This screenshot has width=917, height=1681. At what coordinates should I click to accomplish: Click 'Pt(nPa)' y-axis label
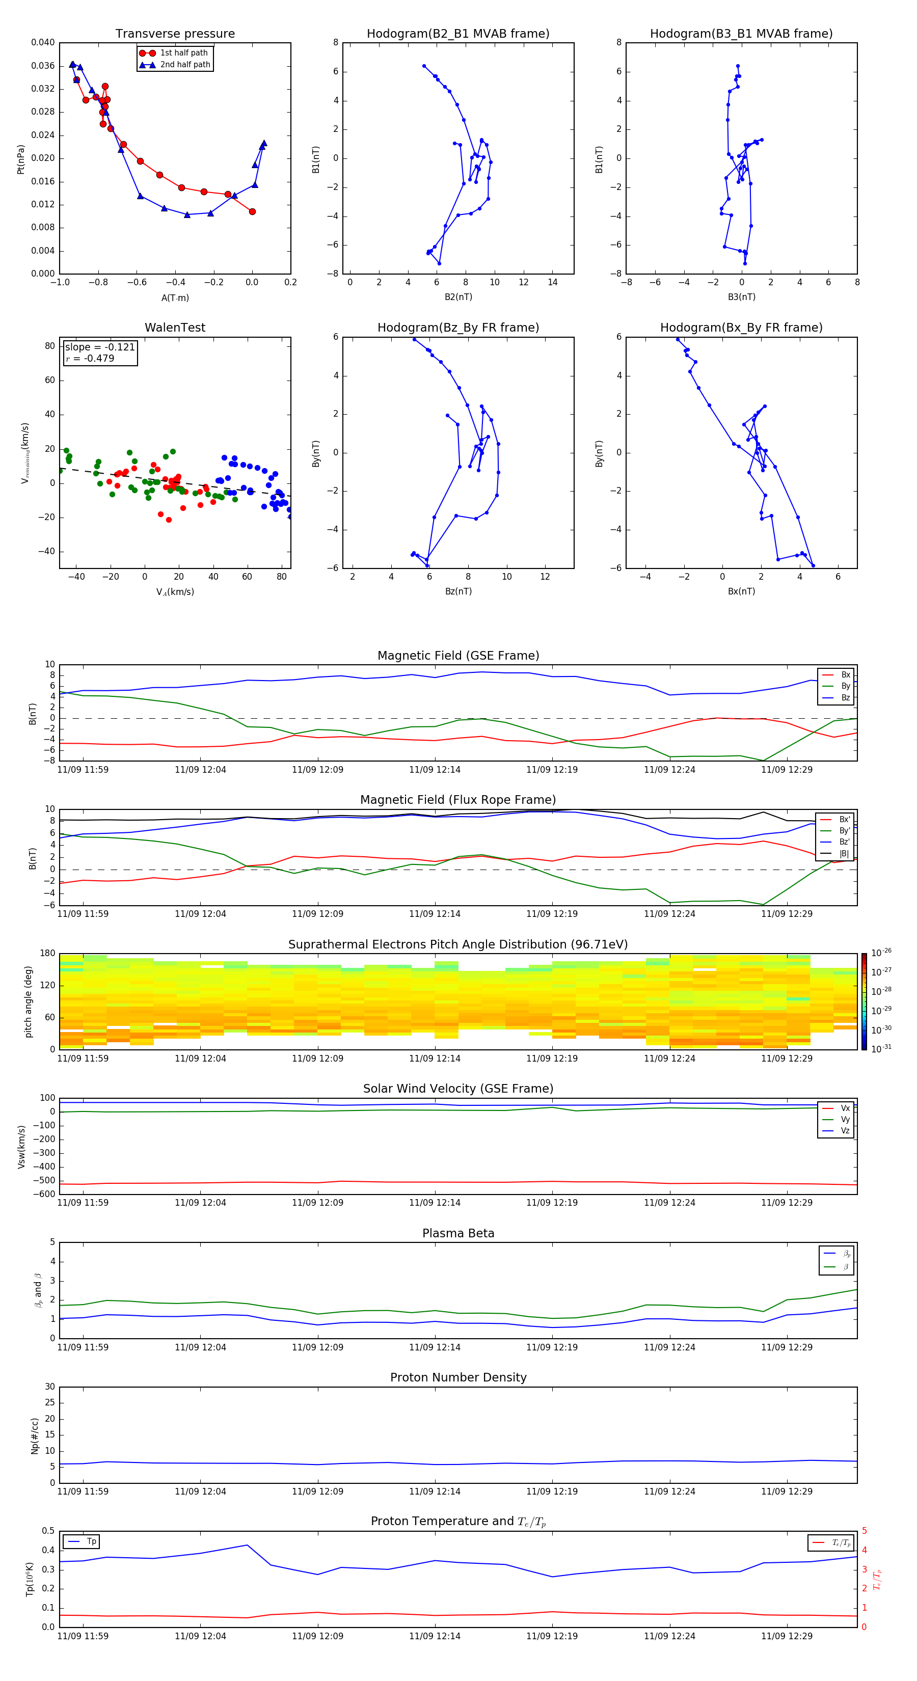(x=21, y=158)
